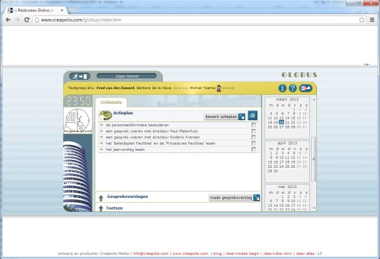The image size is (380, 259).
Task: Expand the Gespreksverslagen section arrow
Action: pyautogui.click(x=101, y=198)
